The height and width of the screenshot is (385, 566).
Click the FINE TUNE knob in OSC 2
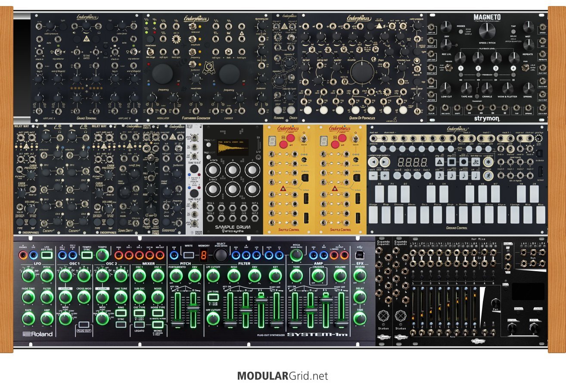pyautogui.click(x=121, y=297)
